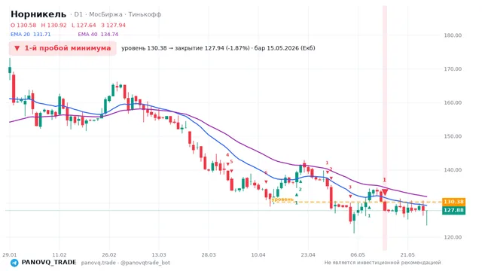This screenshot has width=482, height=271.
Task: Click the 180.00 price axis label
Action: (453, 35)
